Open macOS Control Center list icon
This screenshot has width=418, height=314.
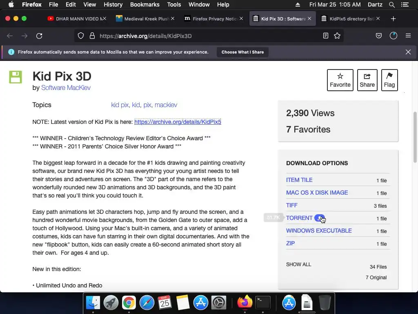coord(405,4)
